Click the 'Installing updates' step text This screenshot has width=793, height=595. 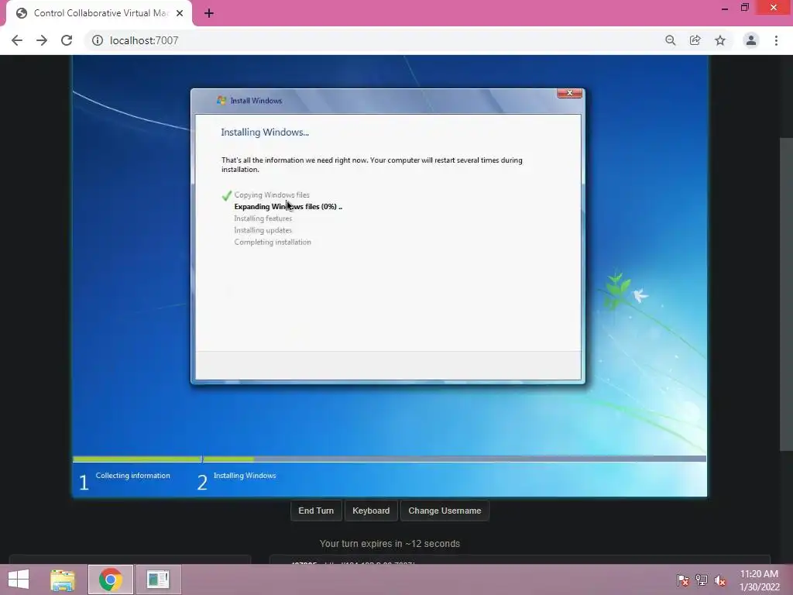pyautogui.click(x=263, y=230)
